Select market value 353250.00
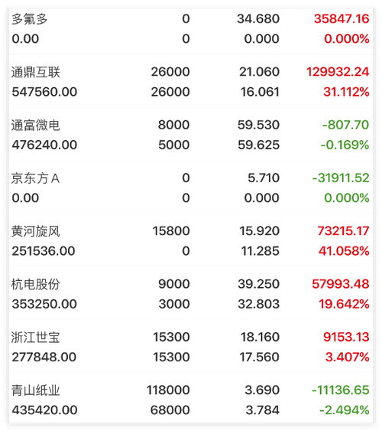 (44, 304)
